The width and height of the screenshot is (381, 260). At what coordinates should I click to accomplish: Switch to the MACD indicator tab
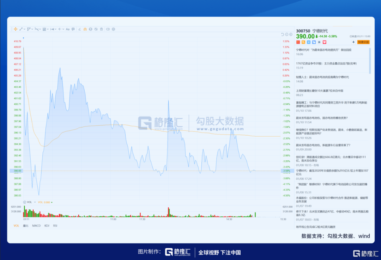click(x=36, y=226)
